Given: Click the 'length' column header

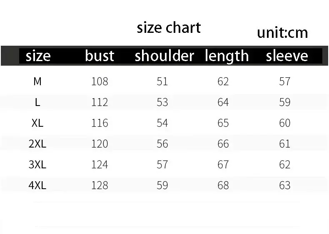Looking at the screenshot, I should (227, 56).
